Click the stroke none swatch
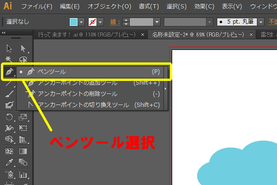277x185 pixels. (92, 22)
